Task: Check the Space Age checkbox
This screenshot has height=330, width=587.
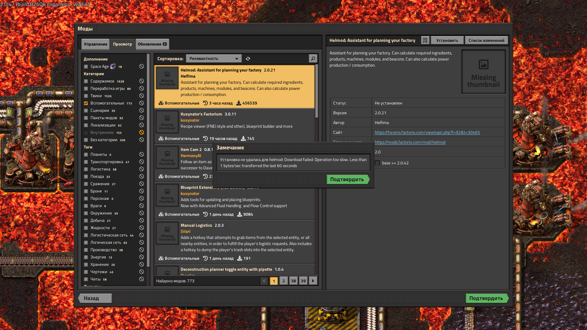Action: (x=86, y=67)
